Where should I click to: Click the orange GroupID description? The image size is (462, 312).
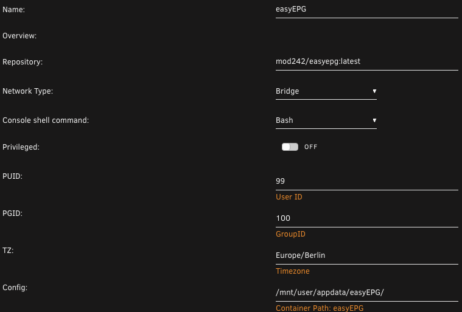pos(290,234)
